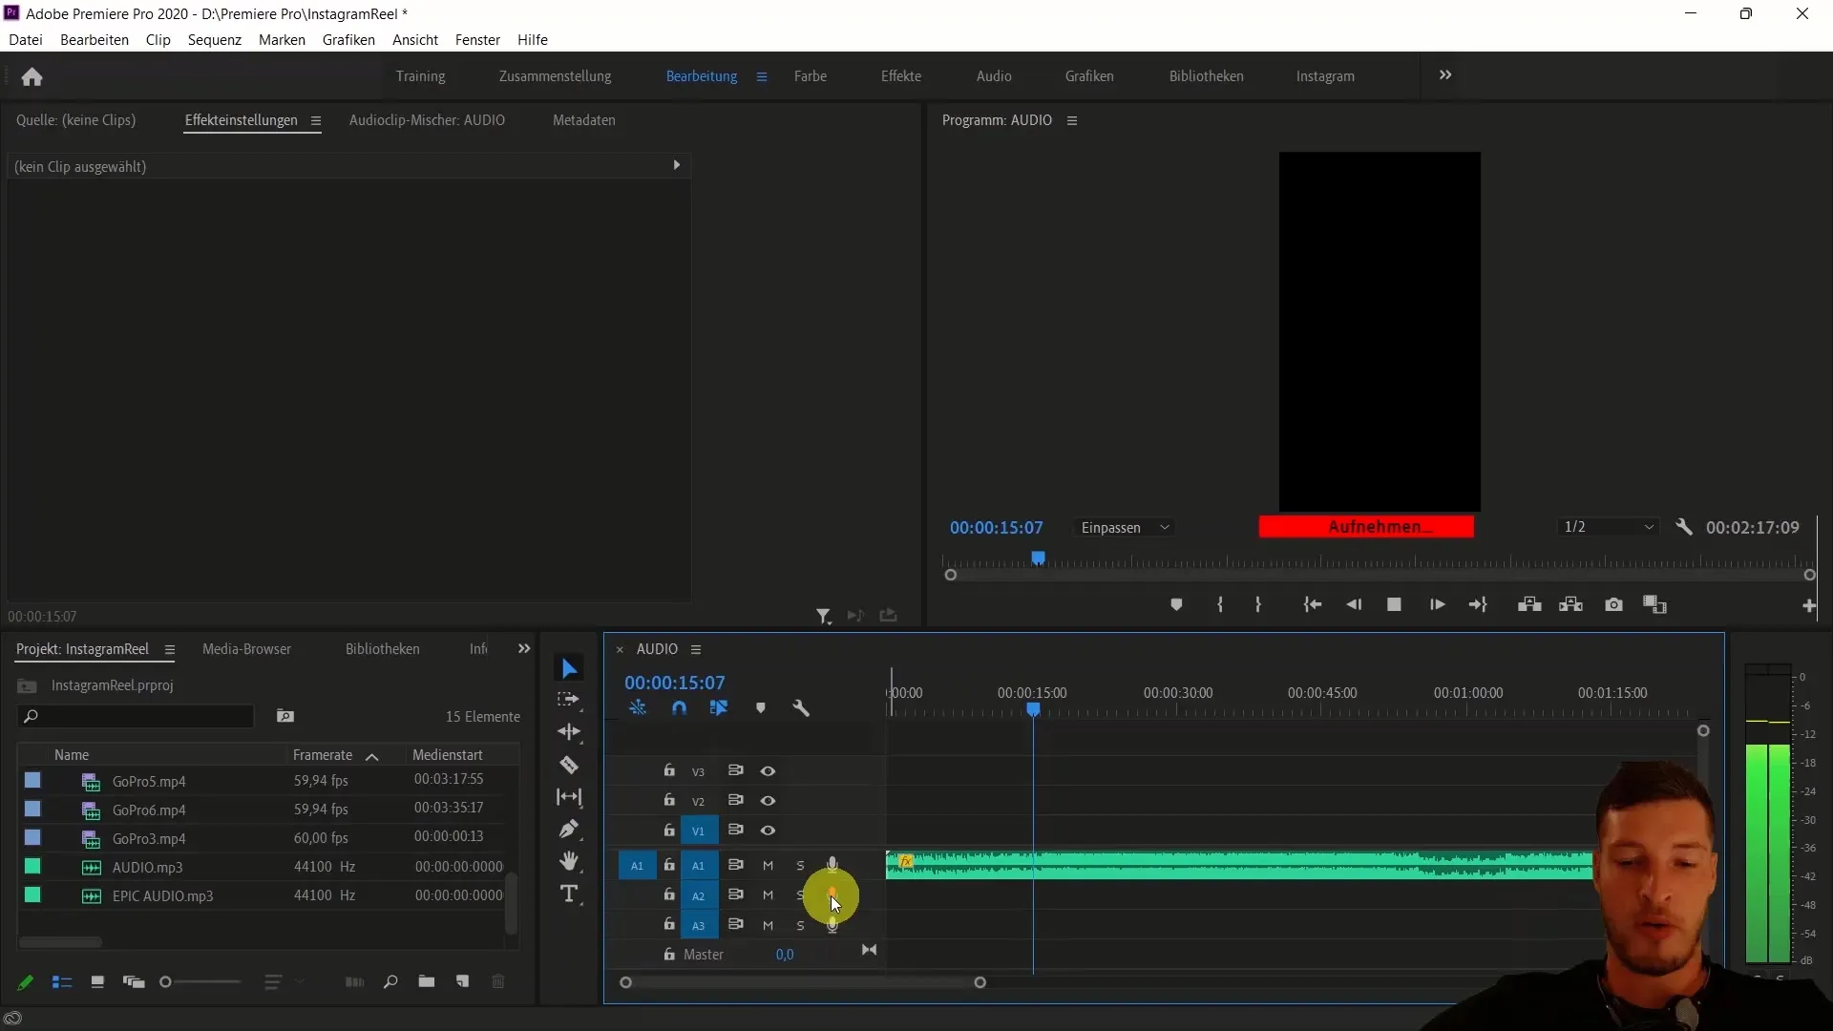This screenshot has height=1031, width=1833.
Task: Toggle linked selection in the timeline
Action: click(719, 708)
